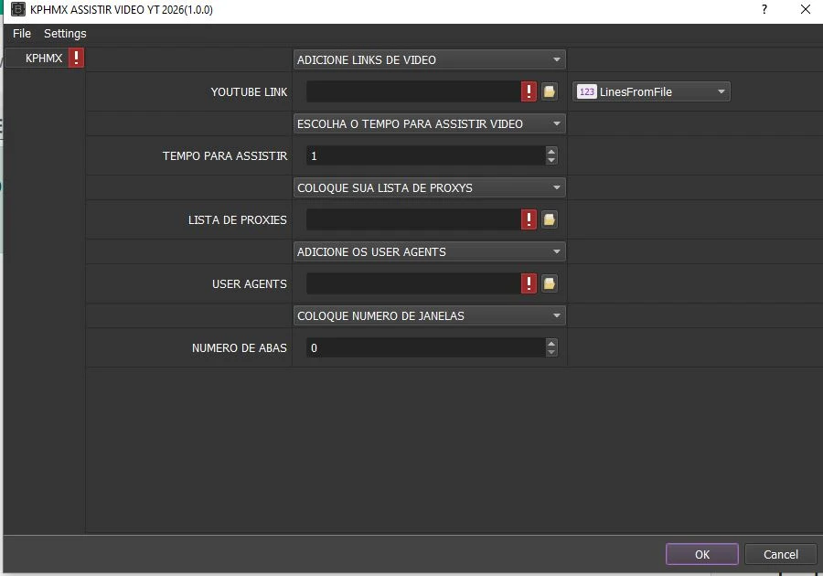Open the Settings menu

(65, 33)
